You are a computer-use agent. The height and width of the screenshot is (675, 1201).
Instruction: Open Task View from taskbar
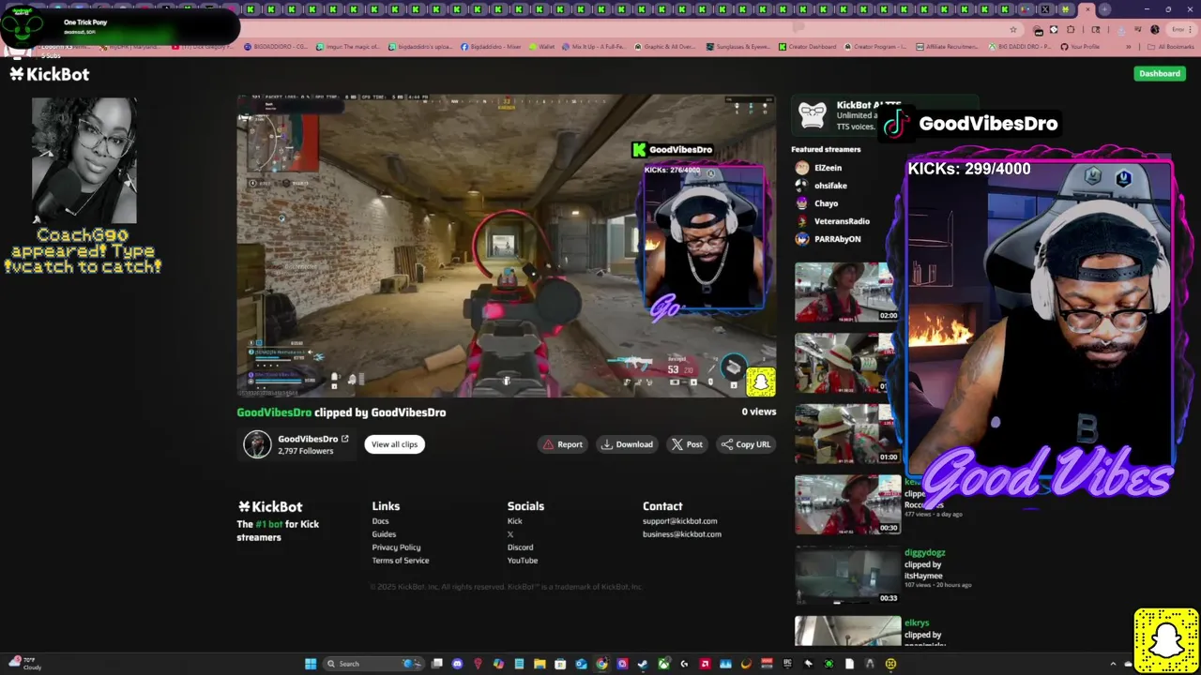436,664
